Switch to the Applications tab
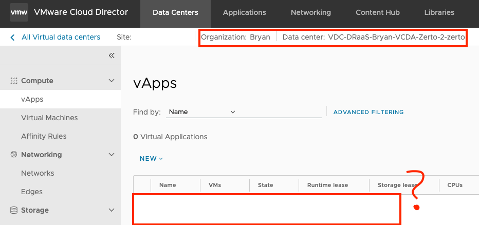The image size is (479, 225). [245, 12]
